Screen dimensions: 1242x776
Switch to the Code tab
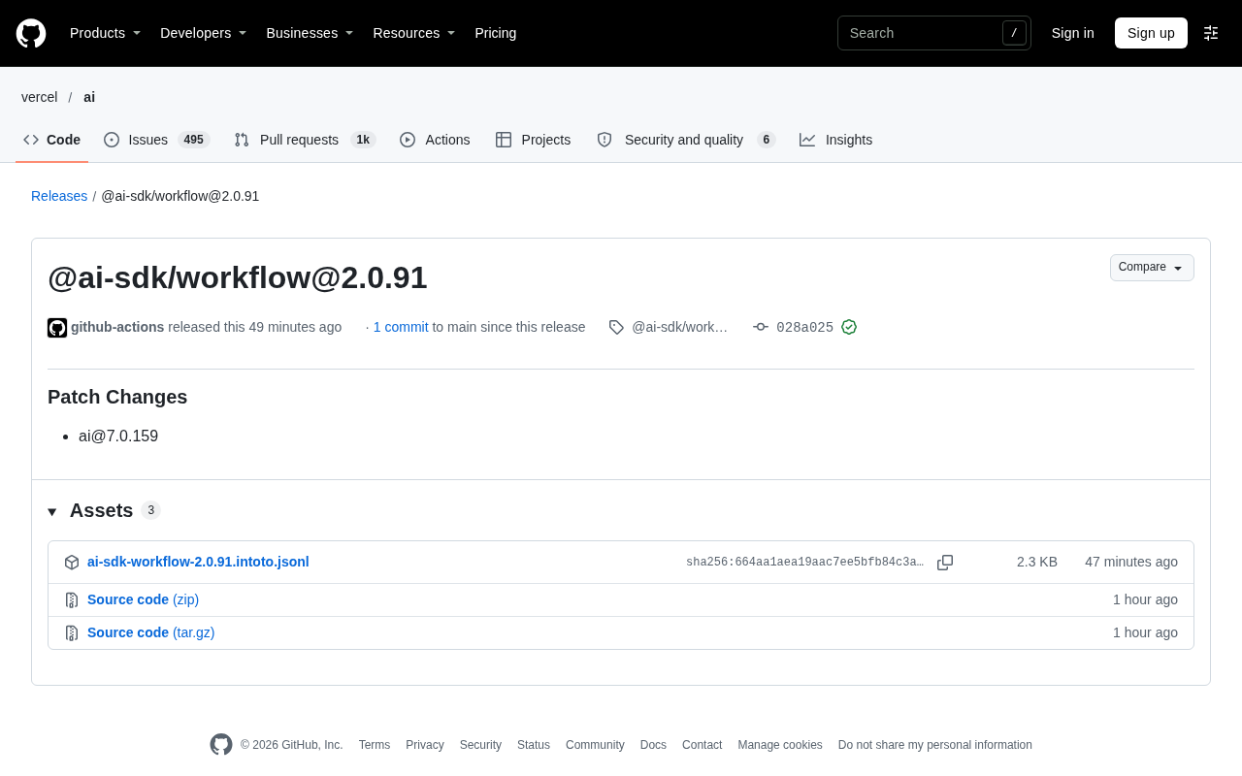52,140
